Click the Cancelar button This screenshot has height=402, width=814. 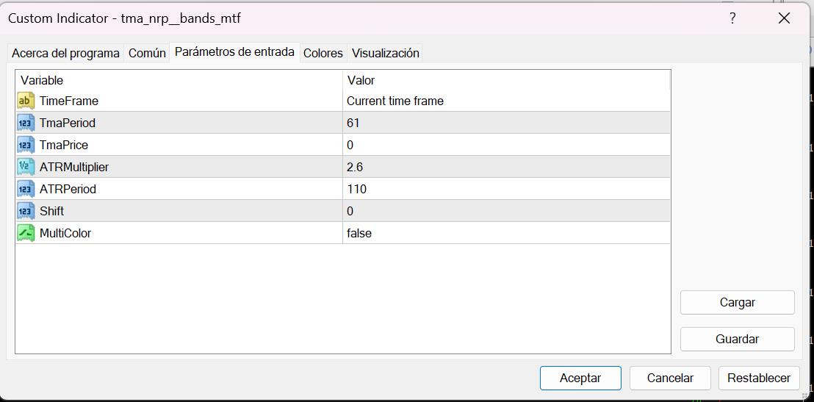pos(670,378)
